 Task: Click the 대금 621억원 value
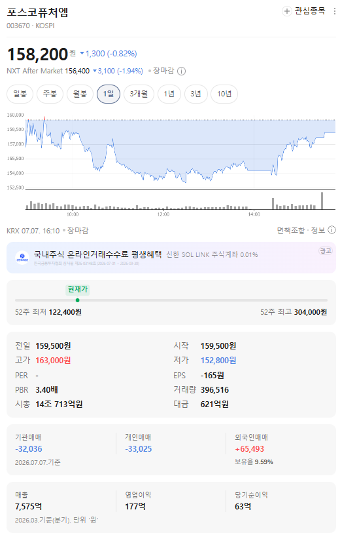pyautogui.click(x=214, y=404)
